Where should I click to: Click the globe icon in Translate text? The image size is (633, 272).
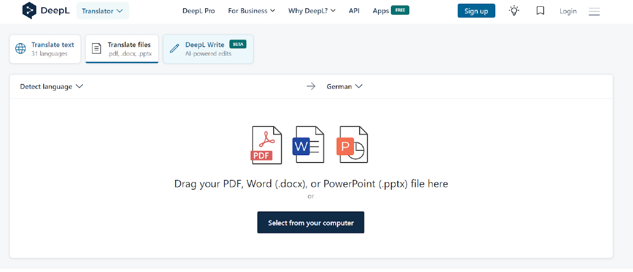pos(21,49)
